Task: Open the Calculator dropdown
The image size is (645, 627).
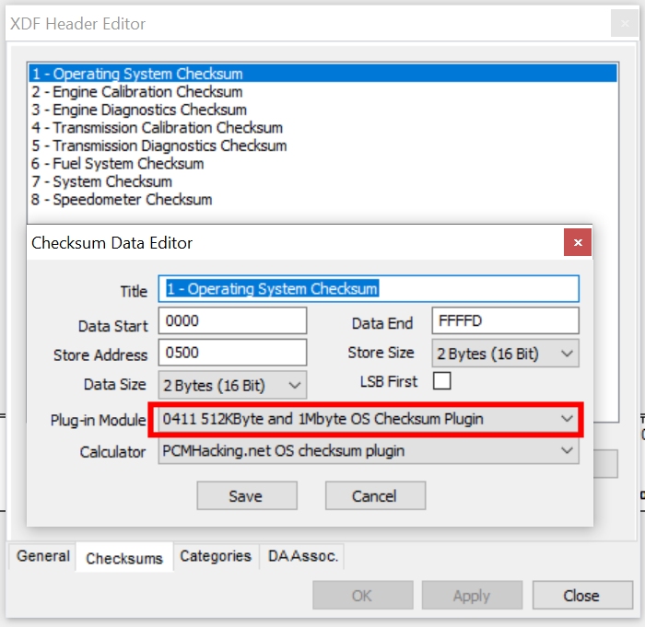Action: (369, 451)
